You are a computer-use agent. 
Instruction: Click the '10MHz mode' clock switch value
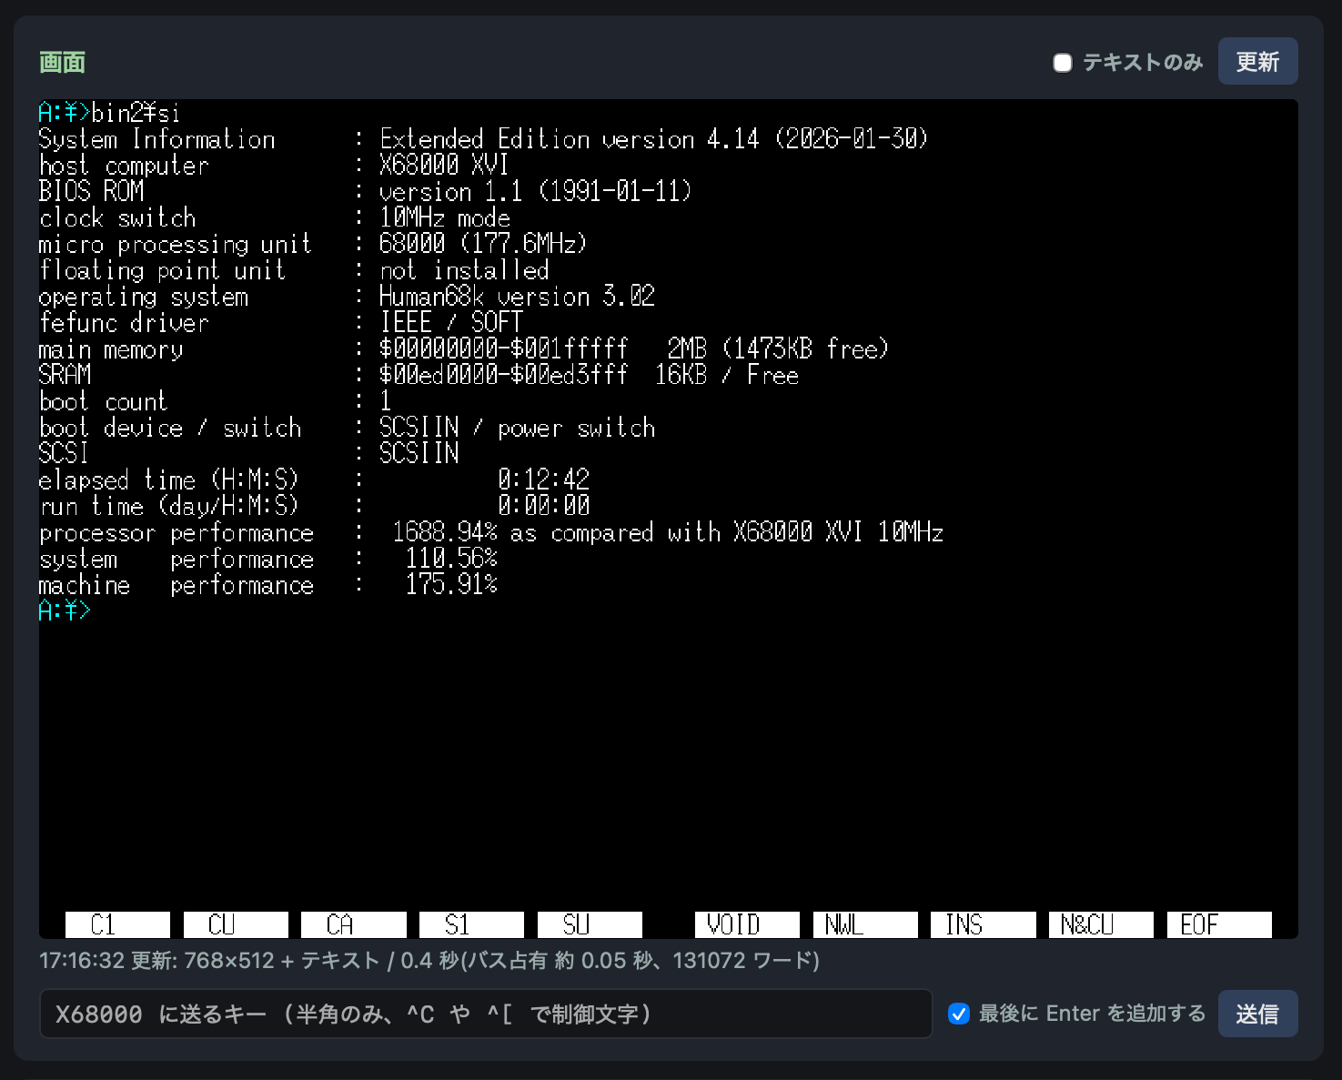(x=445, y=217)
